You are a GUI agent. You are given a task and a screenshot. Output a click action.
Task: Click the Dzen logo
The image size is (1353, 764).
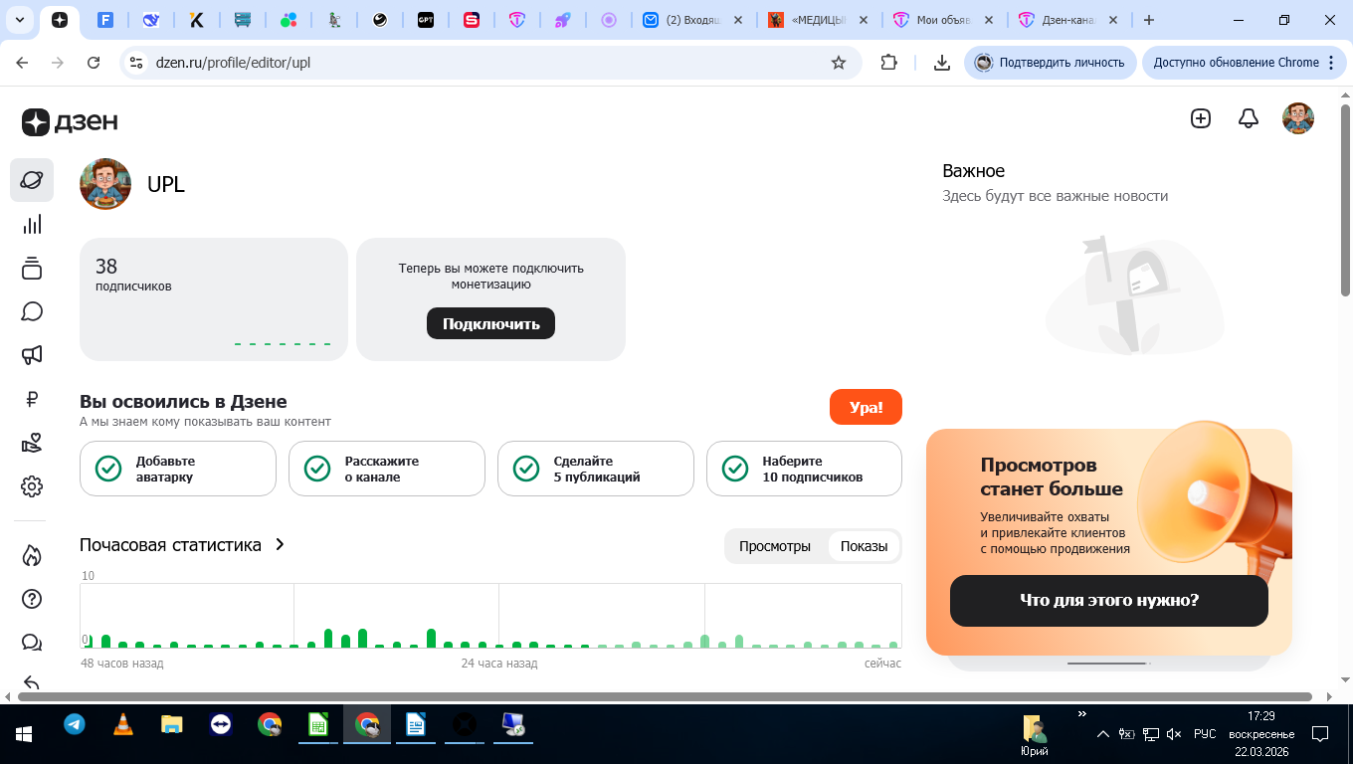[x=70, y=121]
